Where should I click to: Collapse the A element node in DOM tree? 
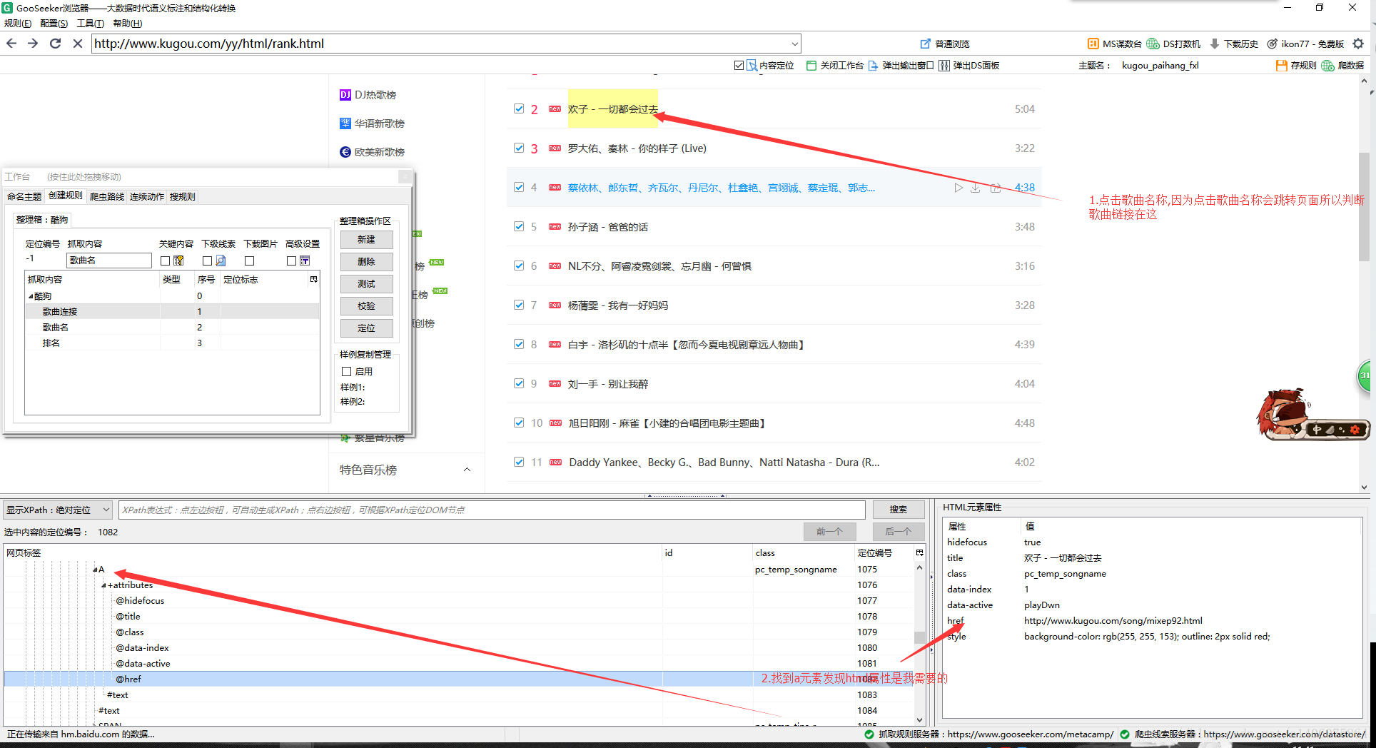pos(95,570)
